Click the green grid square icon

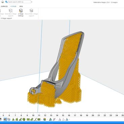(x=39, y=119)
